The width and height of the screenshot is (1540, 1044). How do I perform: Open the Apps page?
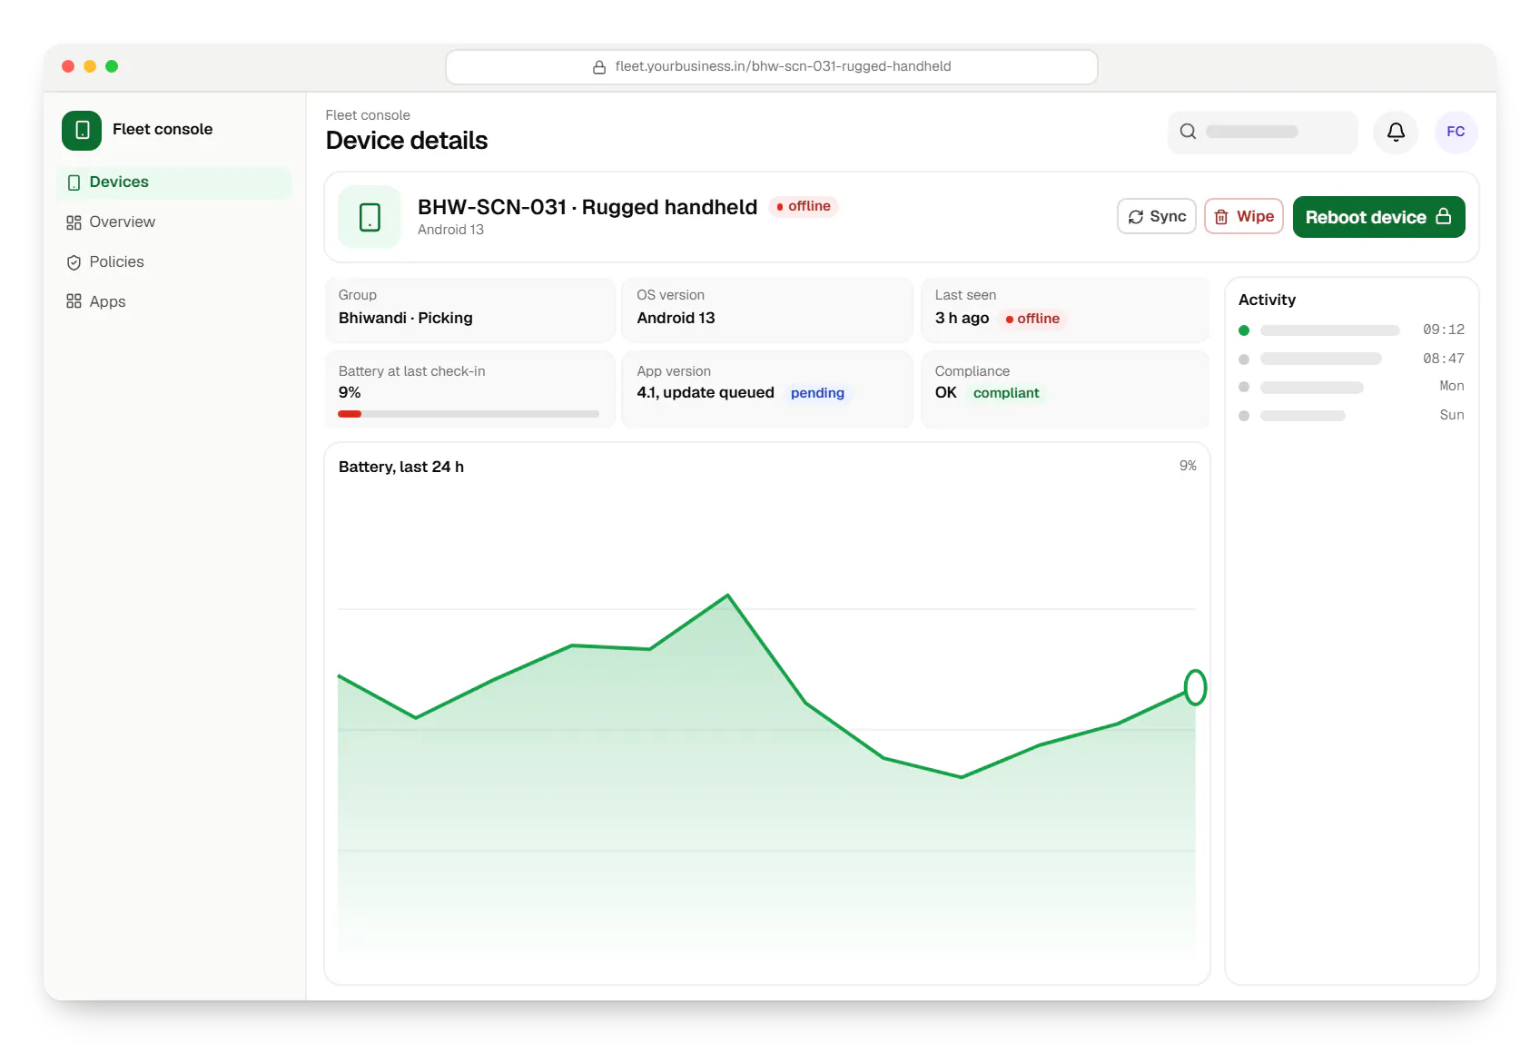[x=174, y=301]
